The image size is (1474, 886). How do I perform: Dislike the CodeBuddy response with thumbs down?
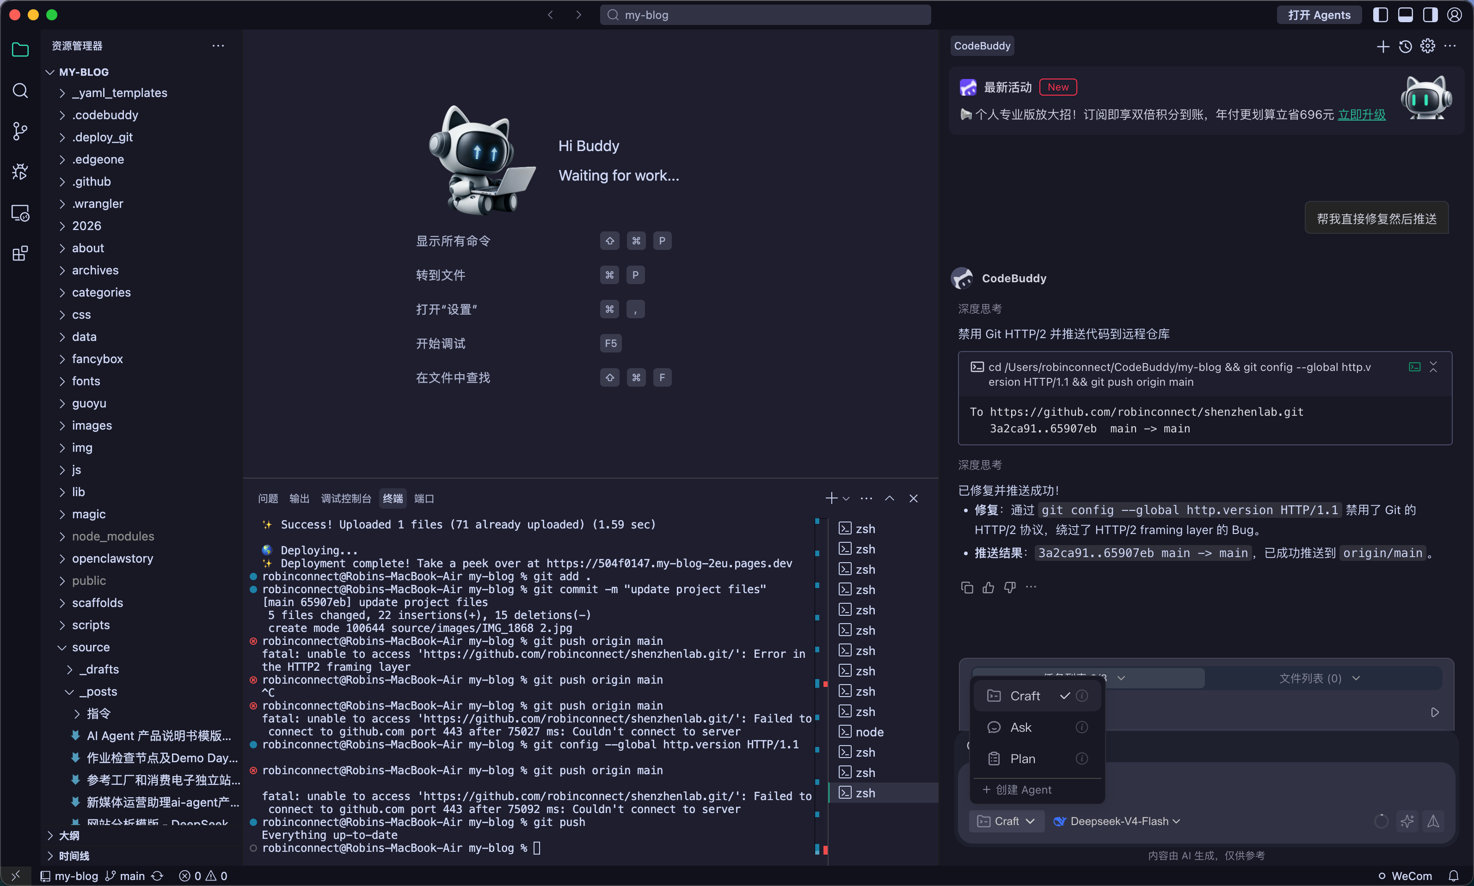1010,588
